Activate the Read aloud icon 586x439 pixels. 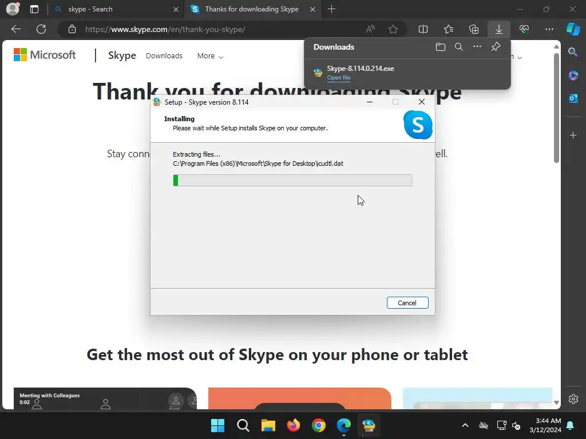(x=370, y=29)
